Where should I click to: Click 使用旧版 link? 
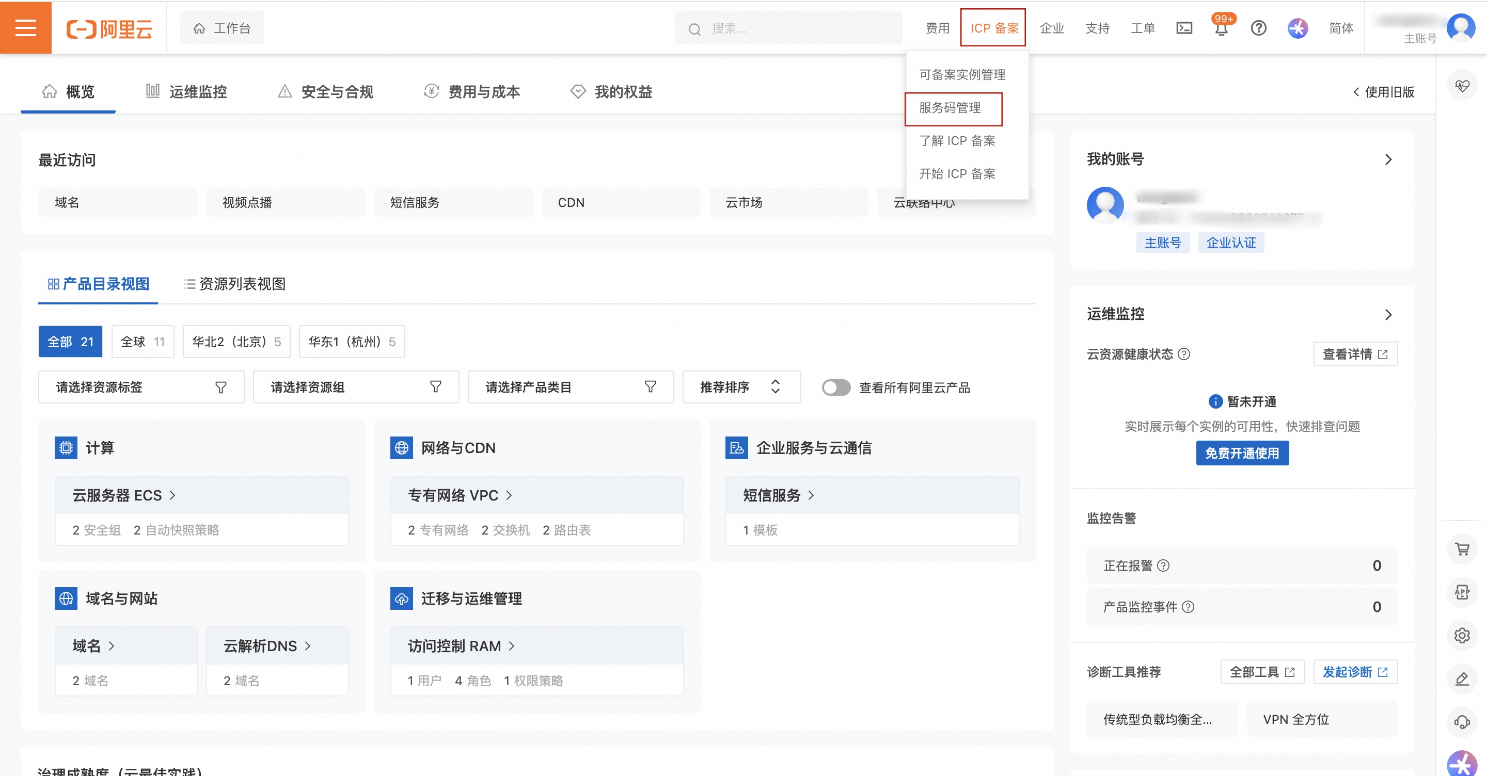1383,92
